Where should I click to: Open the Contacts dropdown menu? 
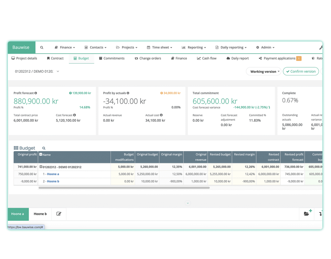(x=95, y=48)
